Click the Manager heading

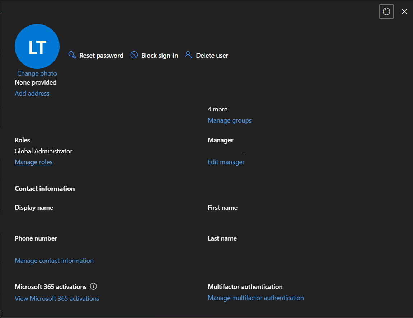click(220, 140)
